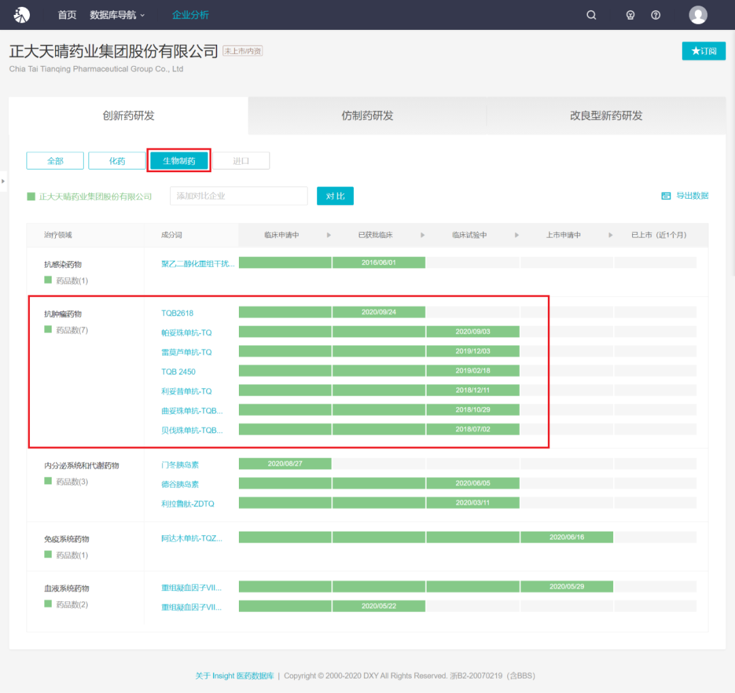Viewport: 735px width, 693px height.
Task: Open the search magnifier icon
Action: click(x=591, y=15)
